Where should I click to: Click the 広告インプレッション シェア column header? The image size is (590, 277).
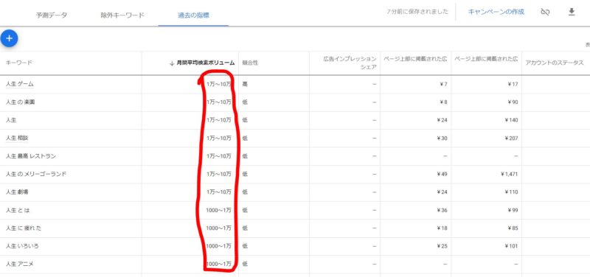pyautogui.click(x=350, y=63)
